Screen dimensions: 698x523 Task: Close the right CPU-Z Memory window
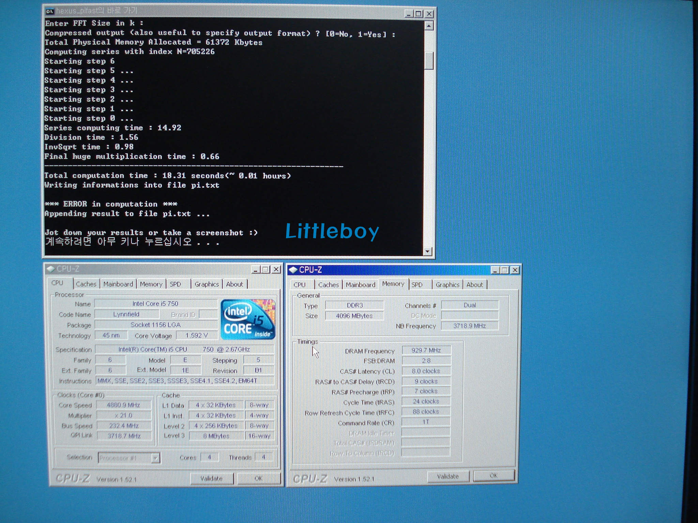[x=515, y=270]
